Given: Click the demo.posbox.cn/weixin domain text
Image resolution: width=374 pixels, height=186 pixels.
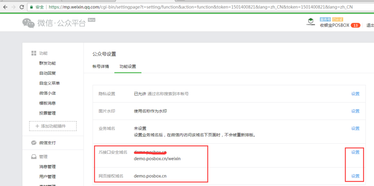Looking at the screenshot, I should (x=157, y=158).
